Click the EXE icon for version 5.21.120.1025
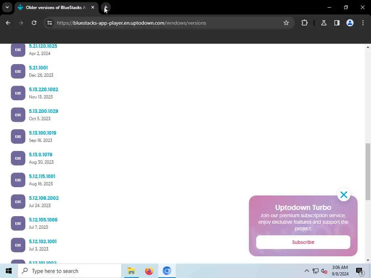Viewport: 371px width, 278px height. (x=18, y=50)
